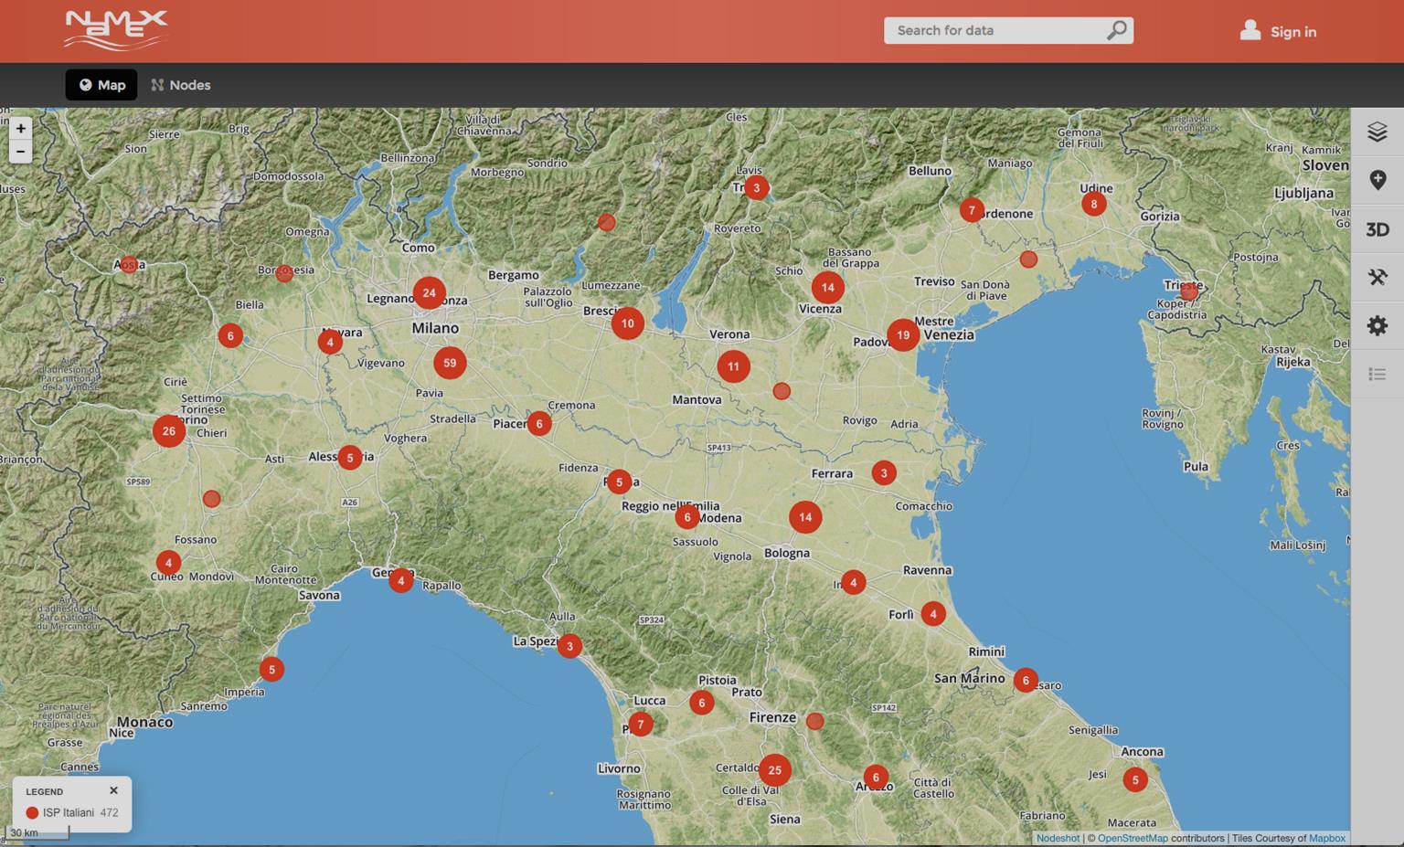Open the cluster of 25 near Certaldo

[774, 770]
